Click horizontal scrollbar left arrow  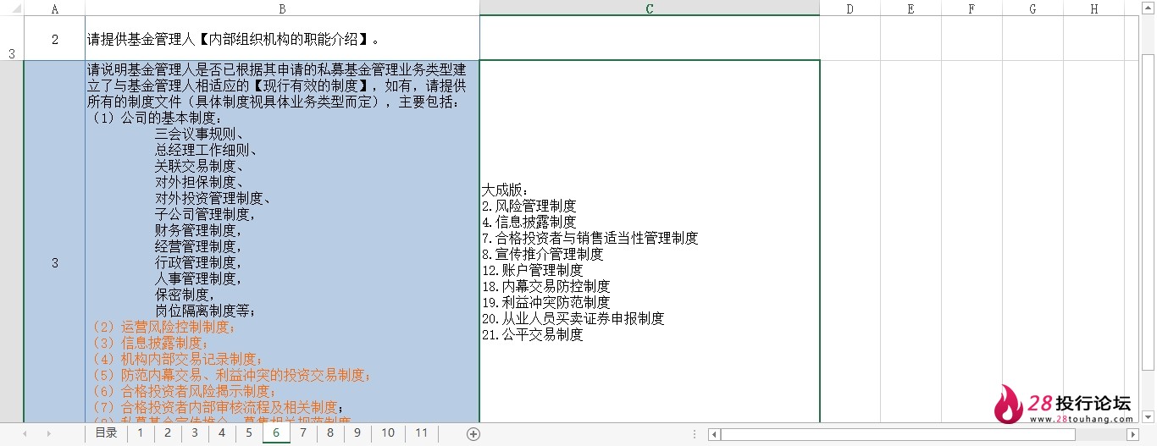click(x=715, y=434)
